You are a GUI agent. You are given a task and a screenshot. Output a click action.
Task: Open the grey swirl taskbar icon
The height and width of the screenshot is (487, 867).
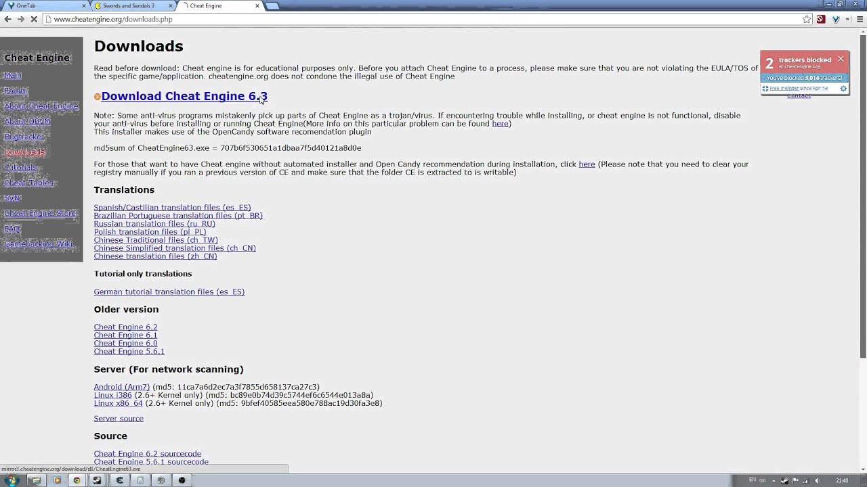[x=161, y=480]
